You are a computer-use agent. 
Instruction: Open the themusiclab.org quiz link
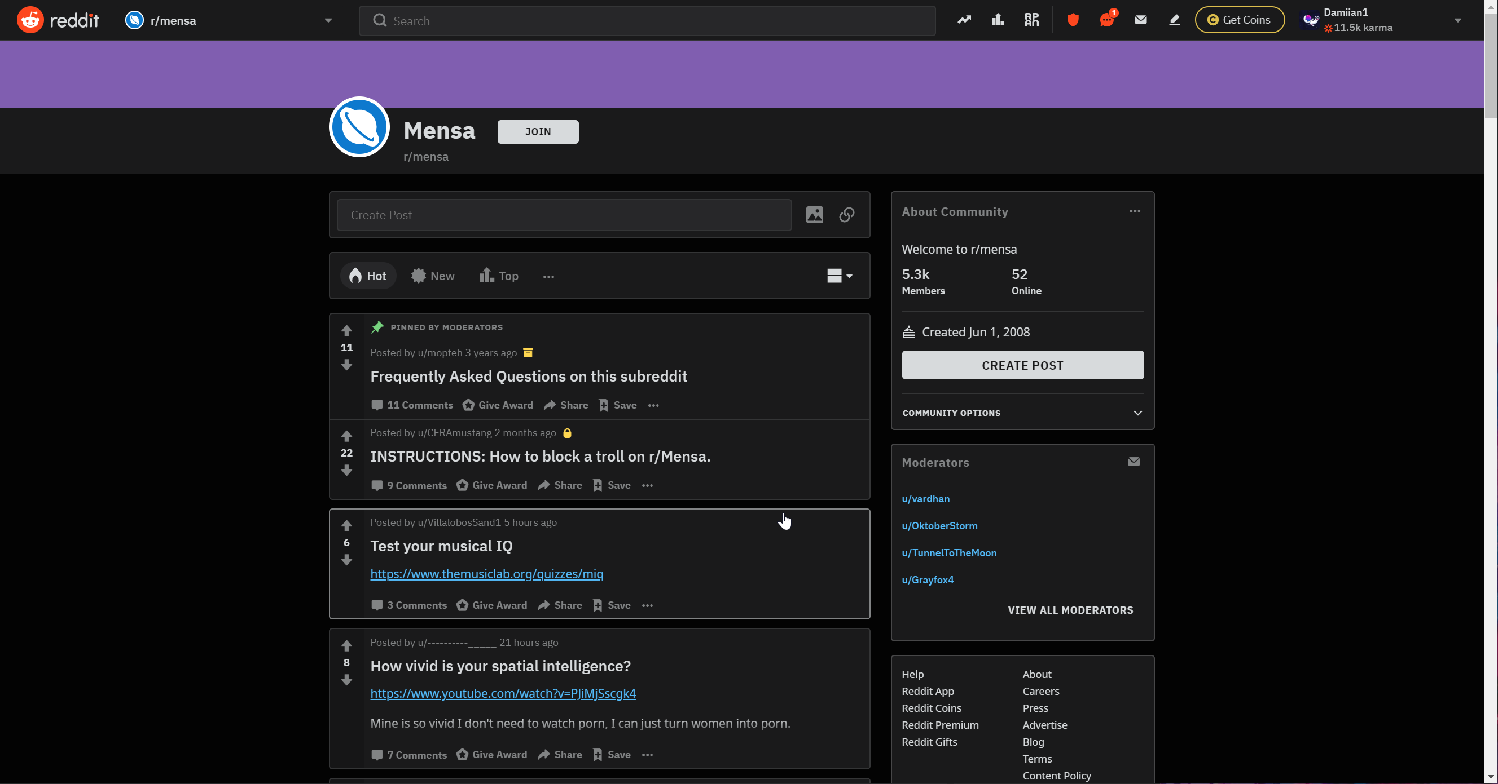487,574
